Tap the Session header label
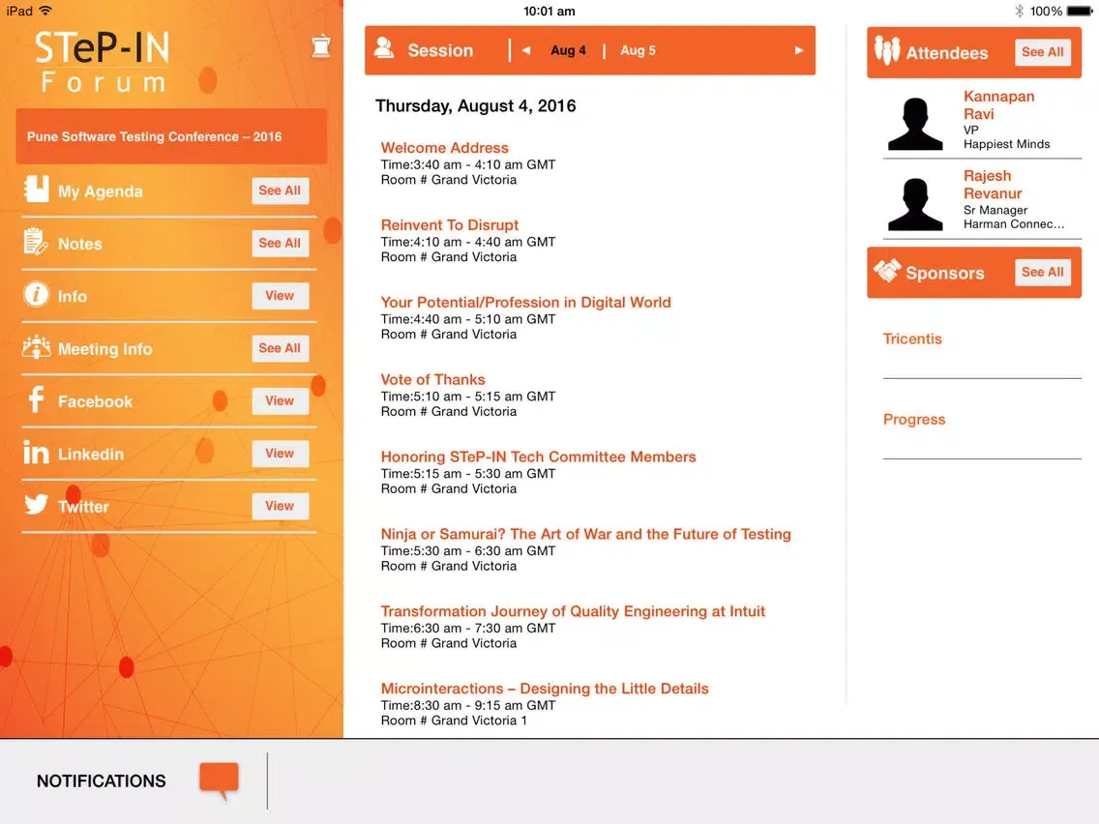This screenshot has height=824, width=1099. pos(440,50)
